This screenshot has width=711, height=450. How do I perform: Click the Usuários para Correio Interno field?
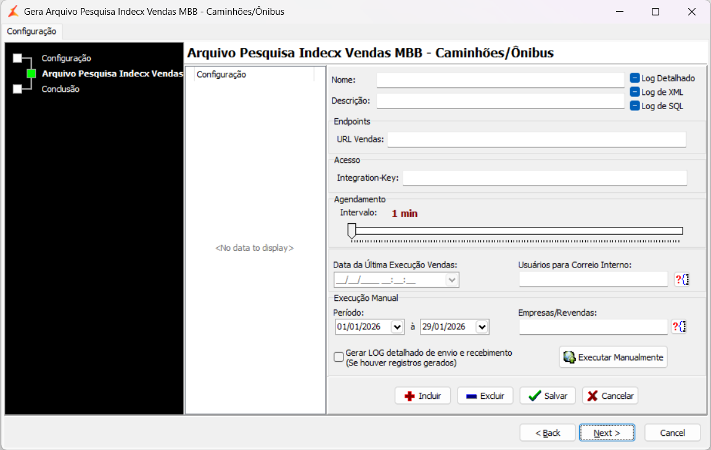(593, 279)
